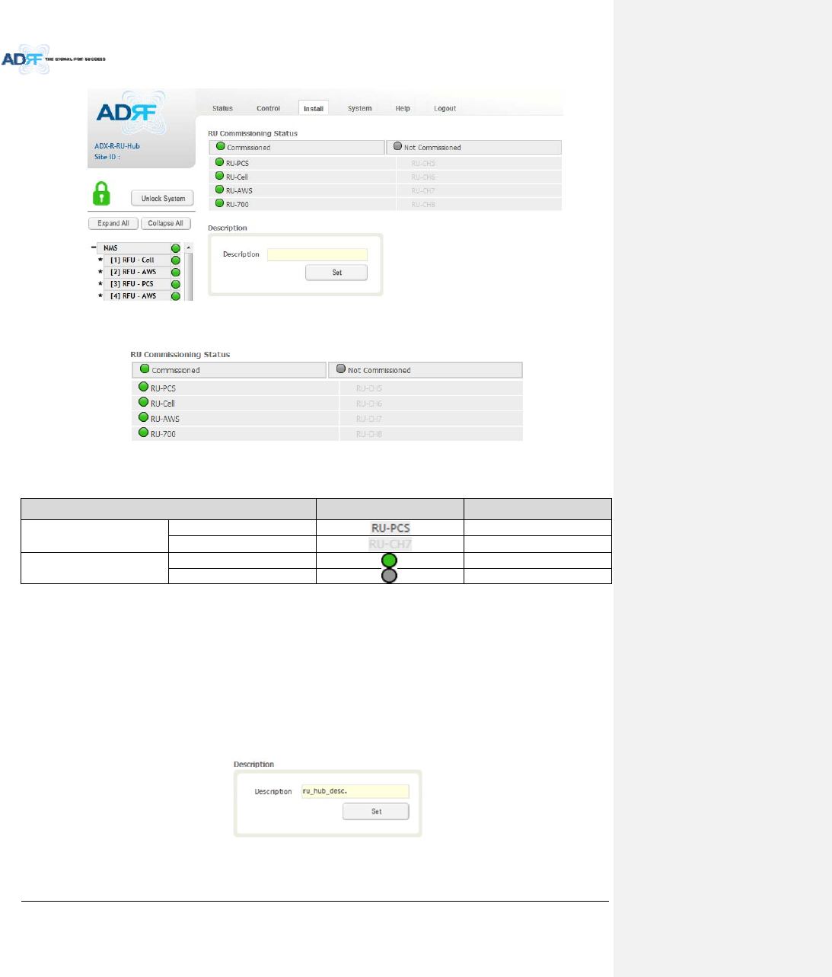Open the System tab

pos(359,108)
